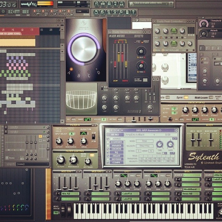Toggle the Sync button in Sylenth header
Viewport: 222px width, 222px height.
[x=186, y=98]
